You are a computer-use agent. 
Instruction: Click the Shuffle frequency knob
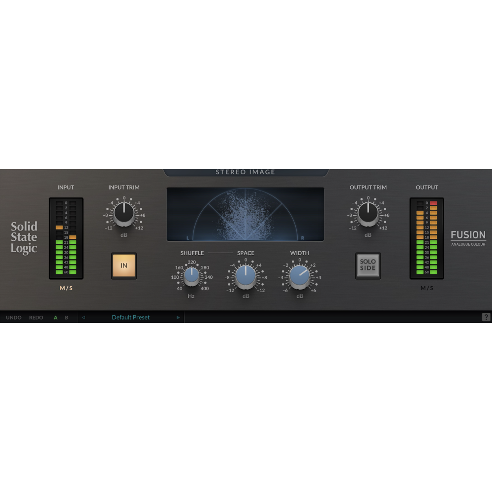[191, 276]
